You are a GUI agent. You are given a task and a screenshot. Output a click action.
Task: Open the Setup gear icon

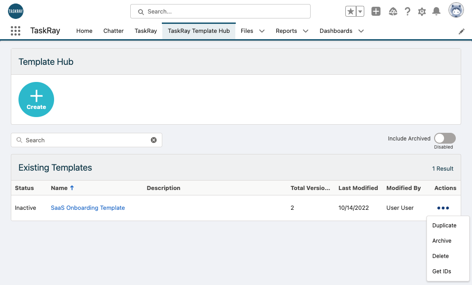tap(422, 12)
